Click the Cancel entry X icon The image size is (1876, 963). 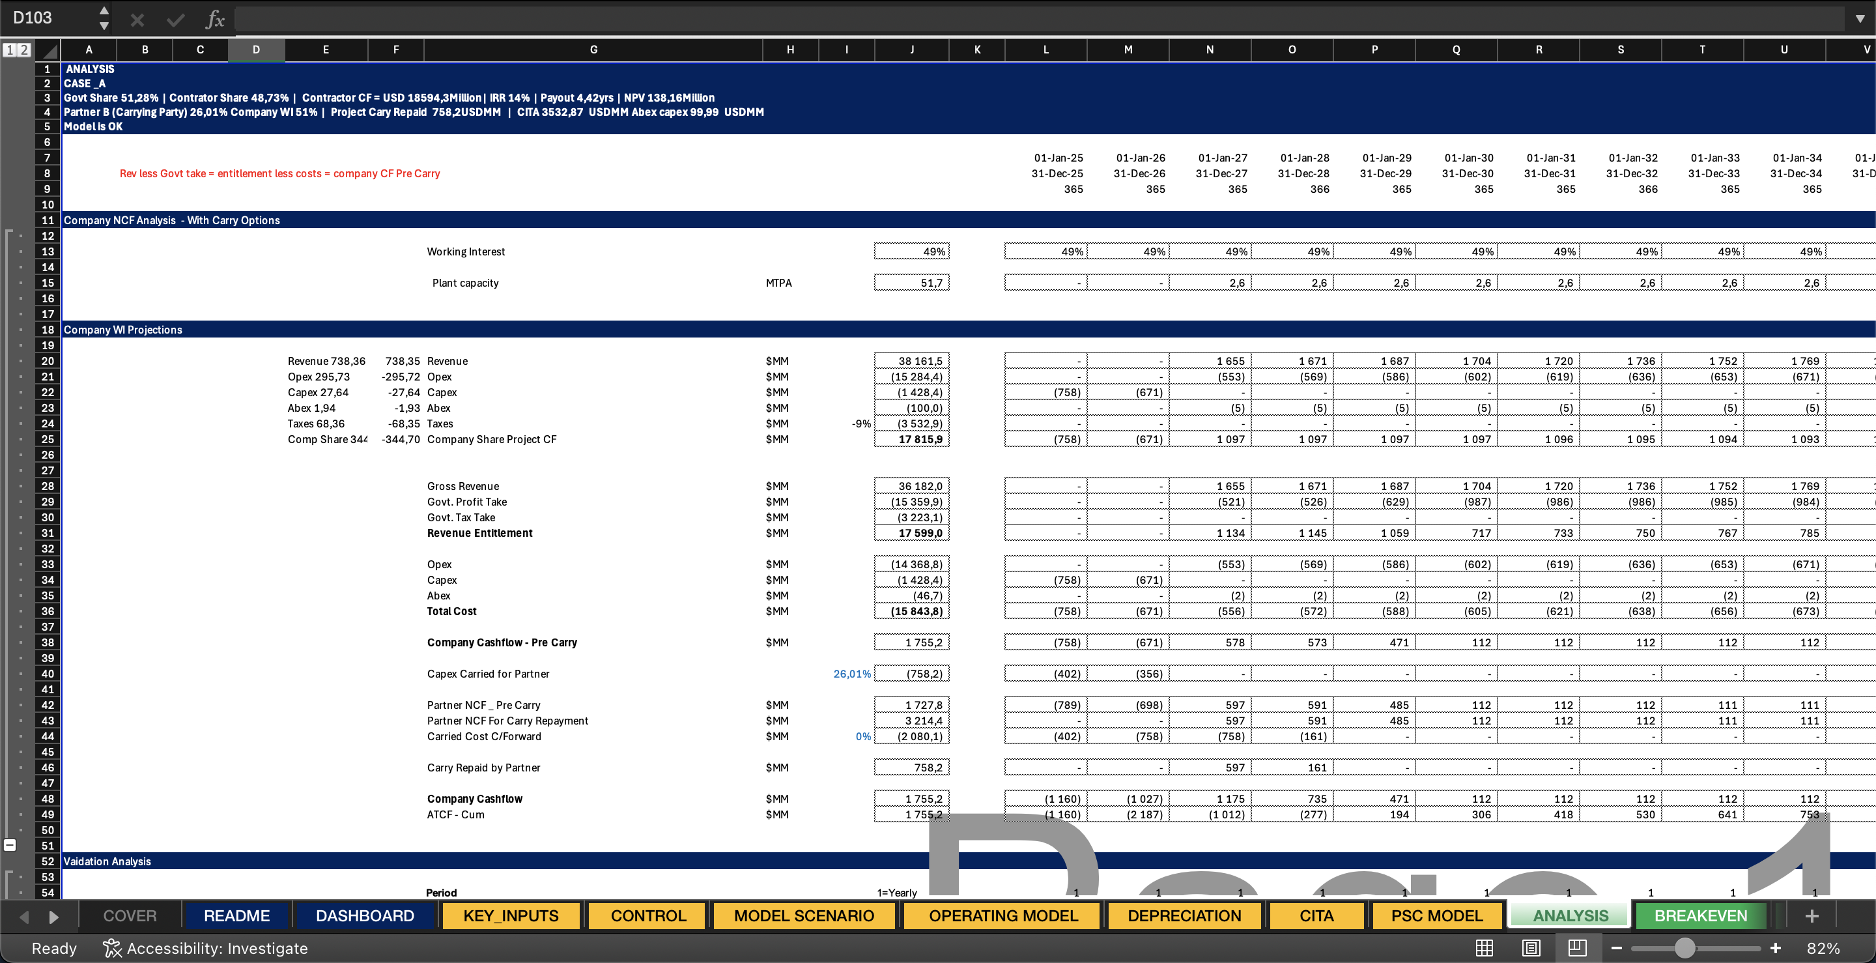click(137, 20)
